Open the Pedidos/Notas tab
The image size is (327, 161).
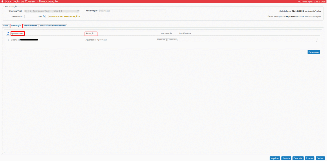[30, 26]
